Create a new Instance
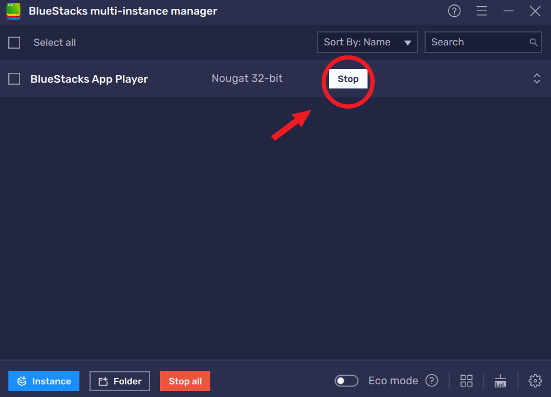 44,381
